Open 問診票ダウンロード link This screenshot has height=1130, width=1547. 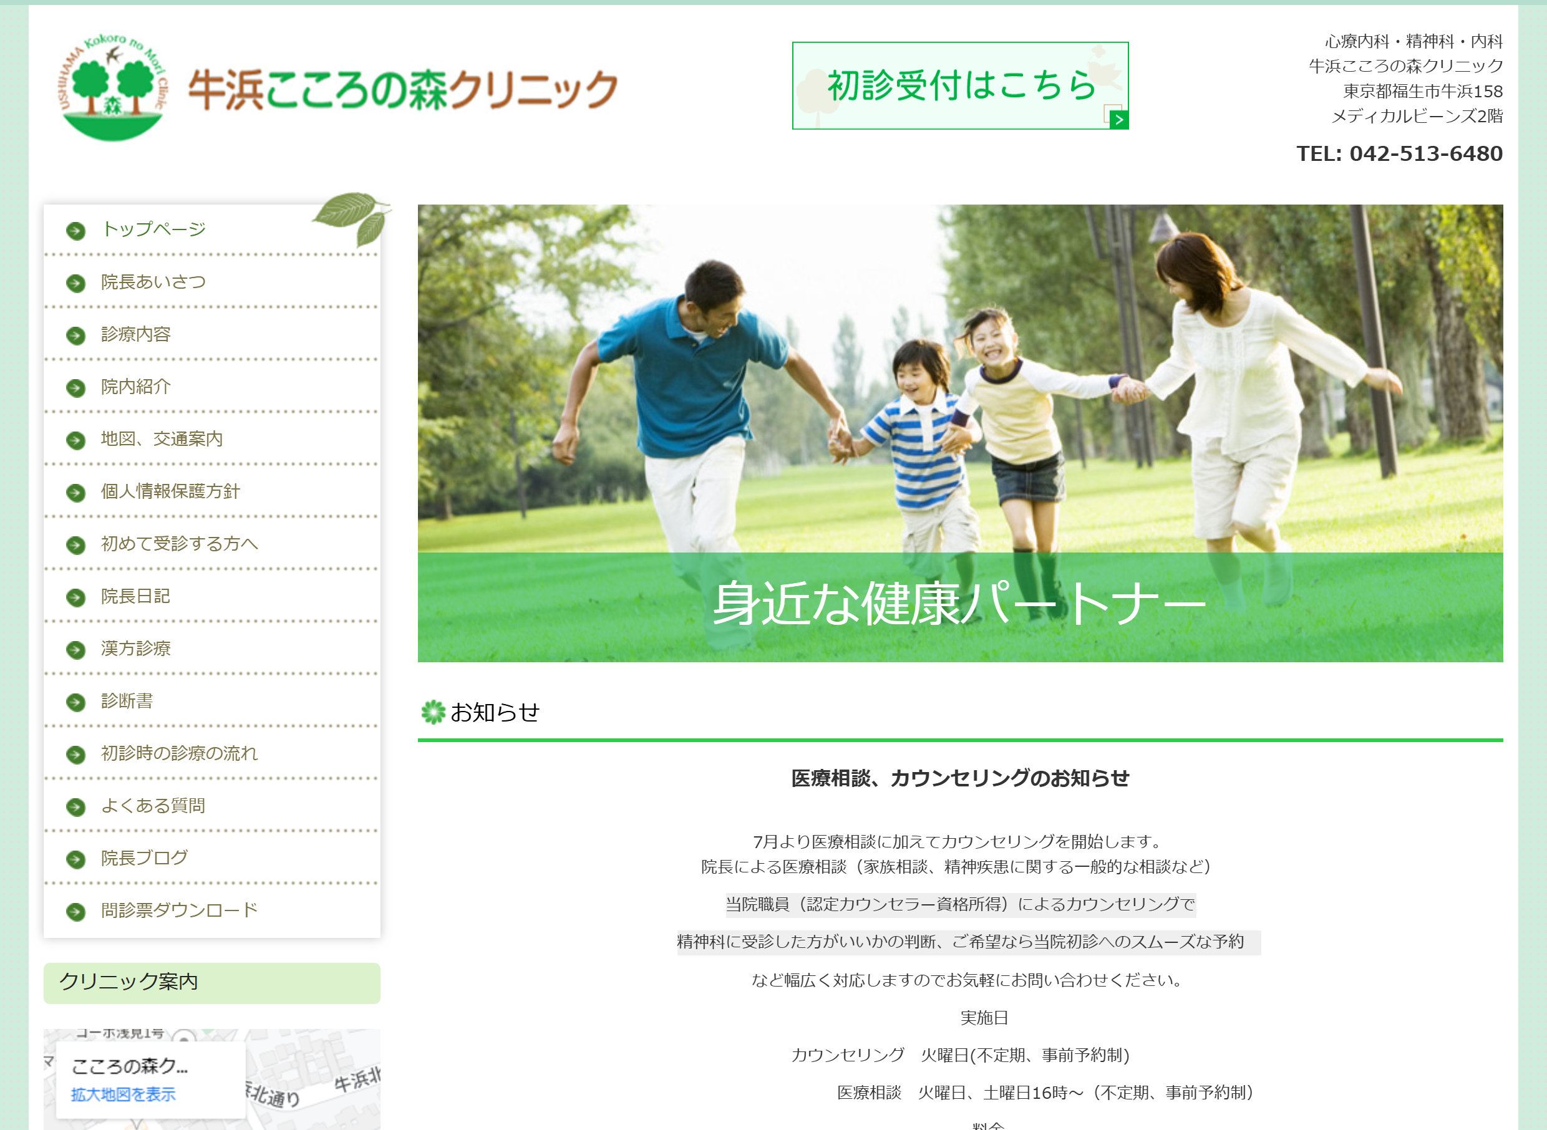[179, 910]
